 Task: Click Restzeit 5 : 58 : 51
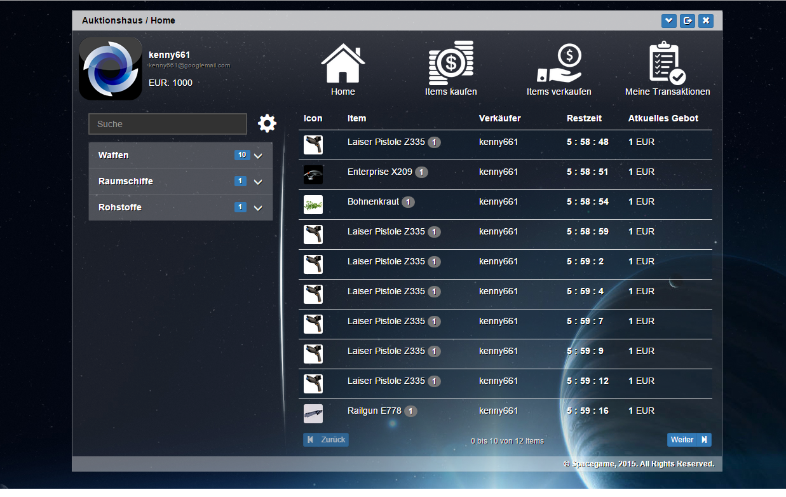(x=588, y=172)
